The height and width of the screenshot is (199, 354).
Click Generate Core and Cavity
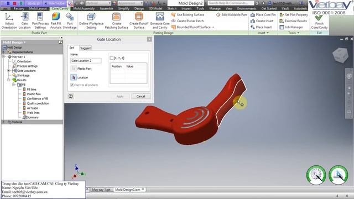pos(160,21)
